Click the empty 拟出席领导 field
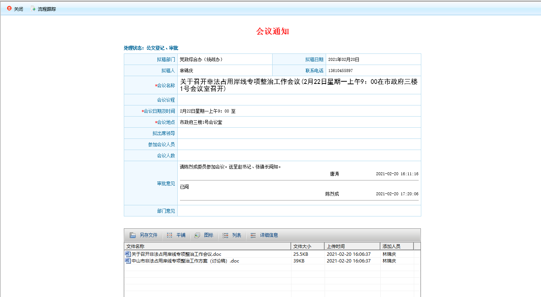 click(299, 133)
